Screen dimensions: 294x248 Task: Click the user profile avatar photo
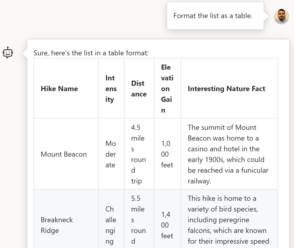tap(281, 17)
